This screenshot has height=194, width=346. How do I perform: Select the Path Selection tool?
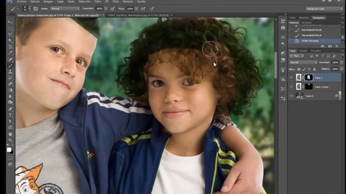tap(10, 121)
